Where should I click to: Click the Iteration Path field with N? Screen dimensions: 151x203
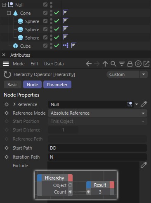click(x=97, y=157)
